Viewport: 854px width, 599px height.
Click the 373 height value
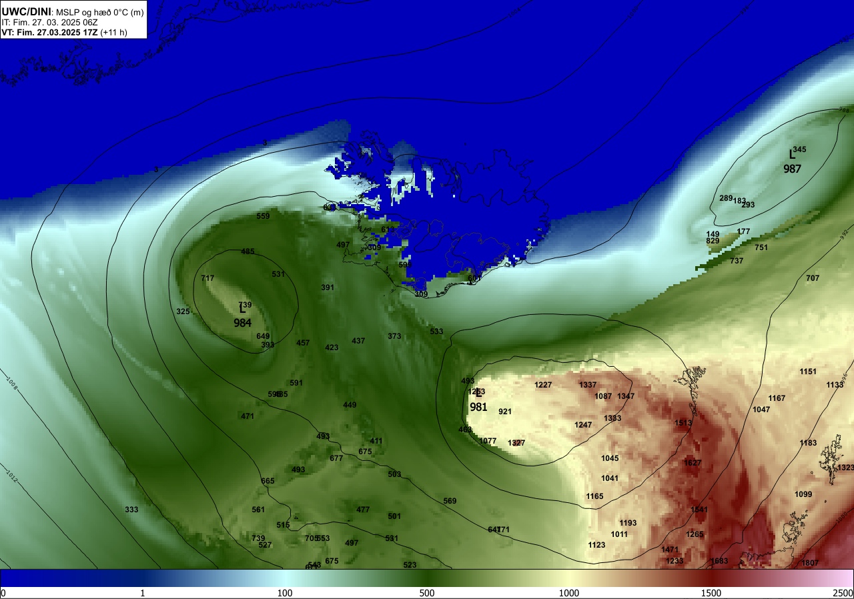[394, 336]
